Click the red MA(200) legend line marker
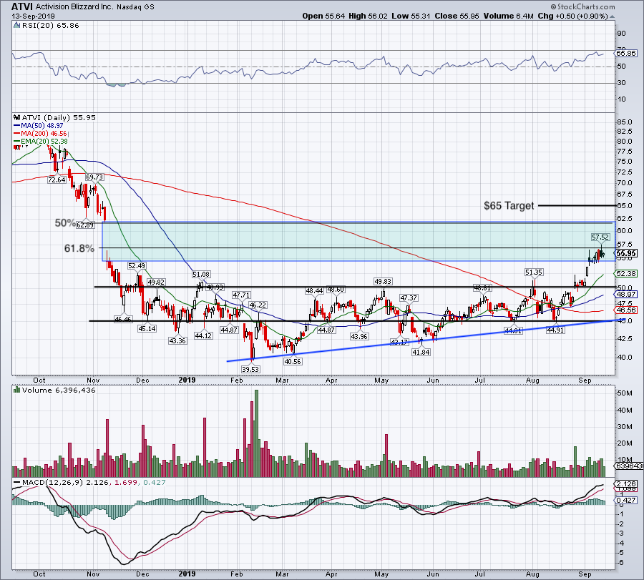 tap(17, 134)
